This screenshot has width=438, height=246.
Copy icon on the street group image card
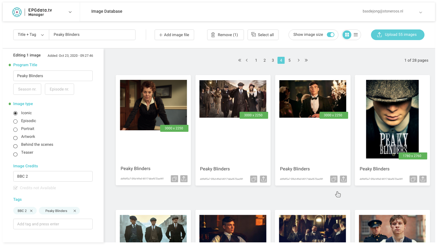(x=254, y=179)
